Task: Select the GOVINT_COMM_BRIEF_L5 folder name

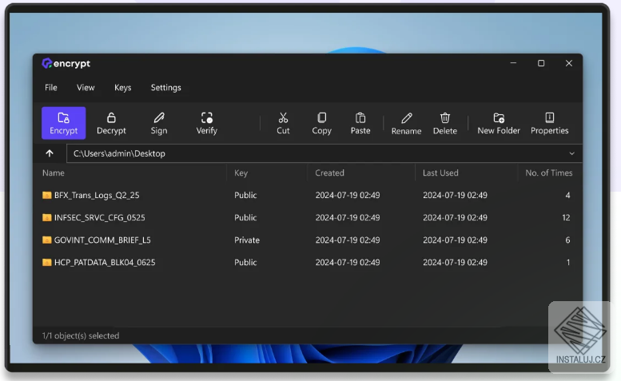Action: 102,240
